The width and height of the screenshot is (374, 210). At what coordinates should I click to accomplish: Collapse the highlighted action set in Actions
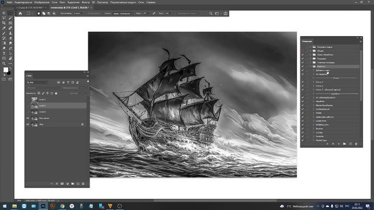(310, 66)
